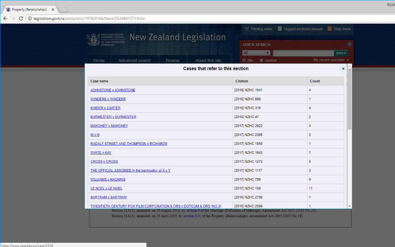Viewport: 395px width, 247px height.
Task: Open the Browse tab
Action: 173,60
